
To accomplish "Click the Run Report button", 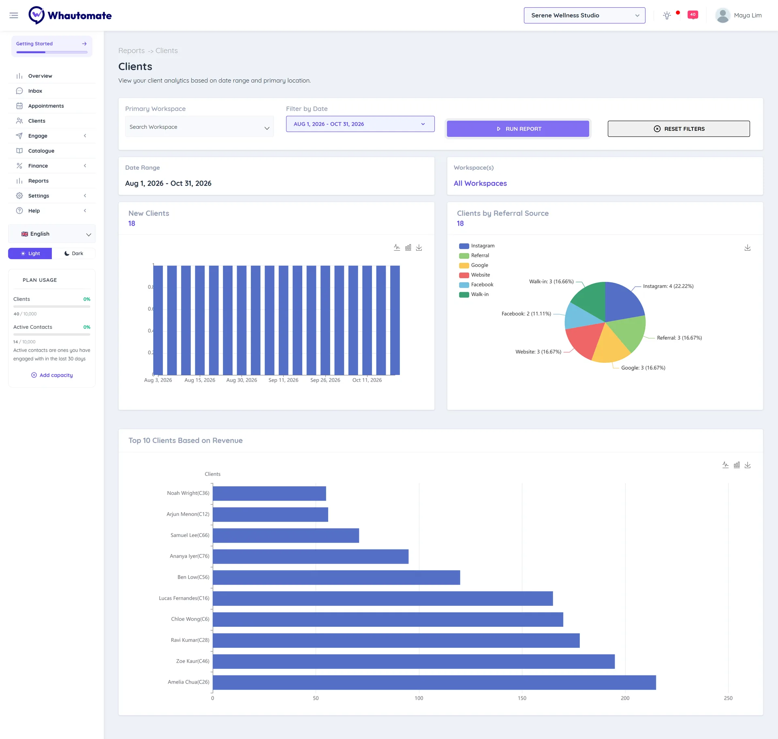I will [x=518, y=129].
